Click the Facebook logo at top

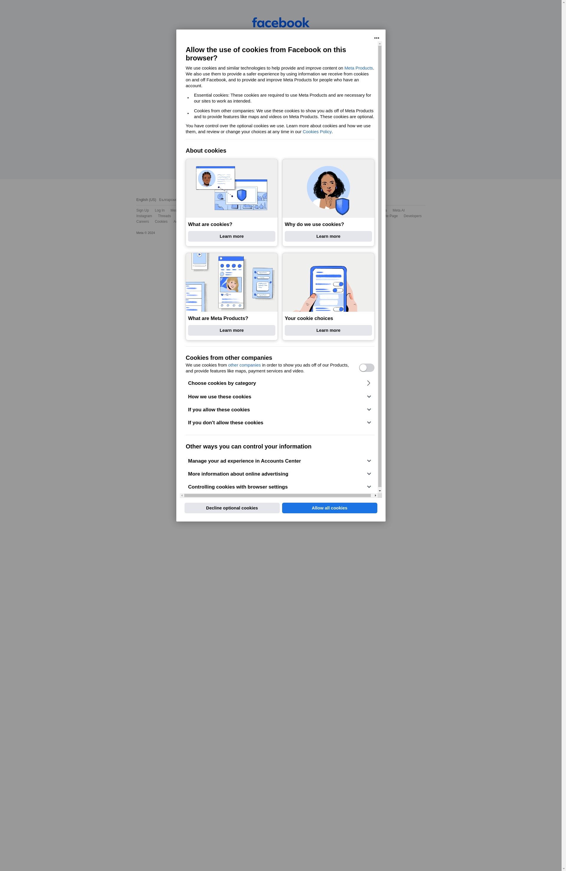(x=280, y=23)
